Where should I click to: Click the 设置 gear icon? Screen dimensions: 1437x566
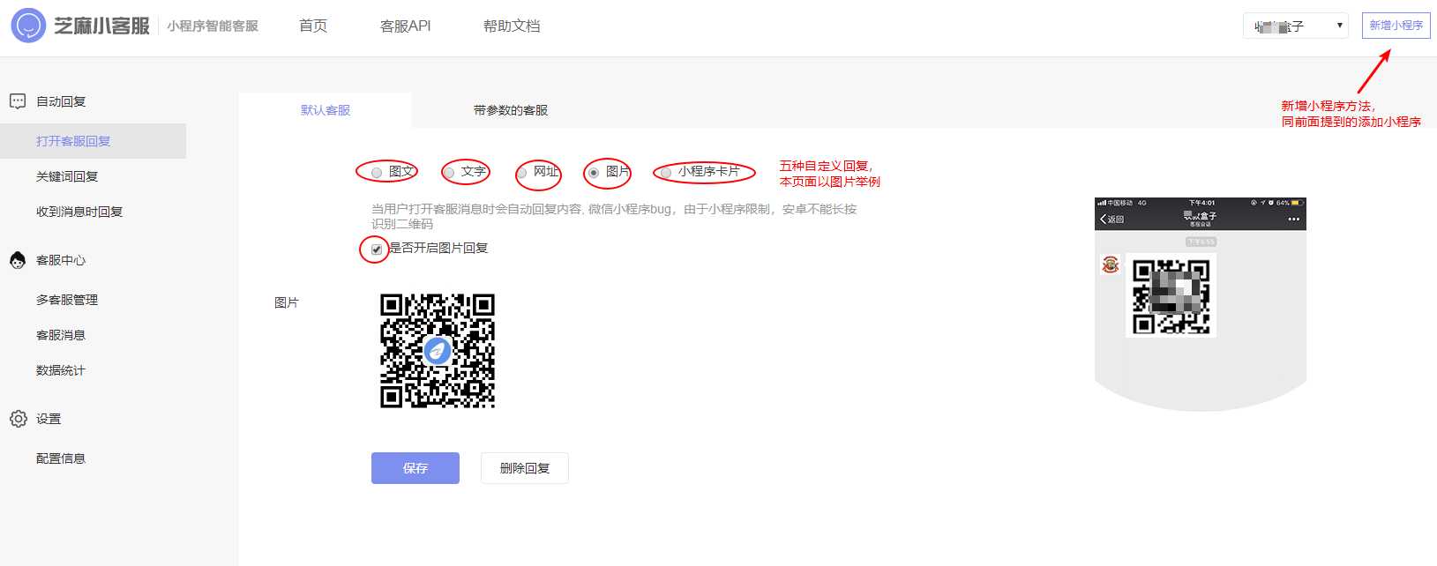tap(18, 419)
